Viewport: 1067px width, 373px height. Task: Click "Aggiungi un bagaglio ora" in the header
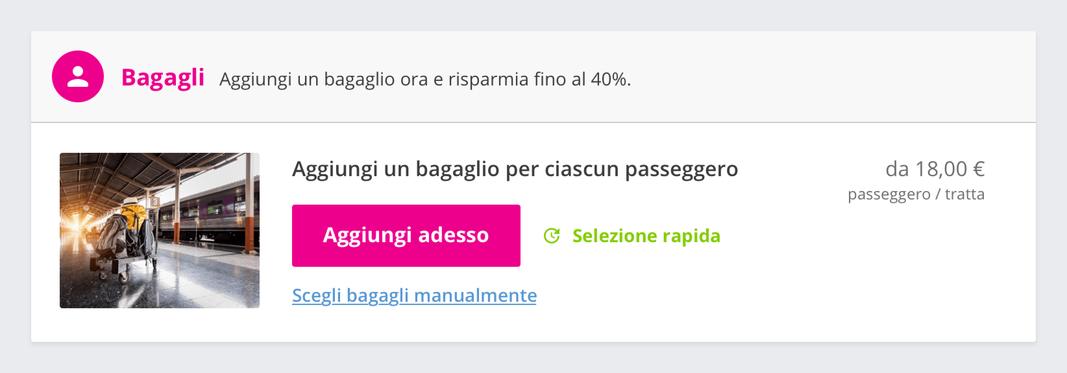point(324,79)
